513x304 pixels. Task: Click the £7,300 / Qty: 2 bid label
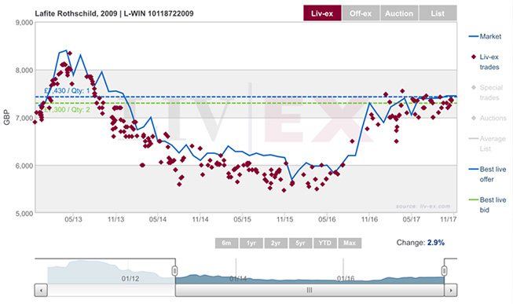pos(67,110)
